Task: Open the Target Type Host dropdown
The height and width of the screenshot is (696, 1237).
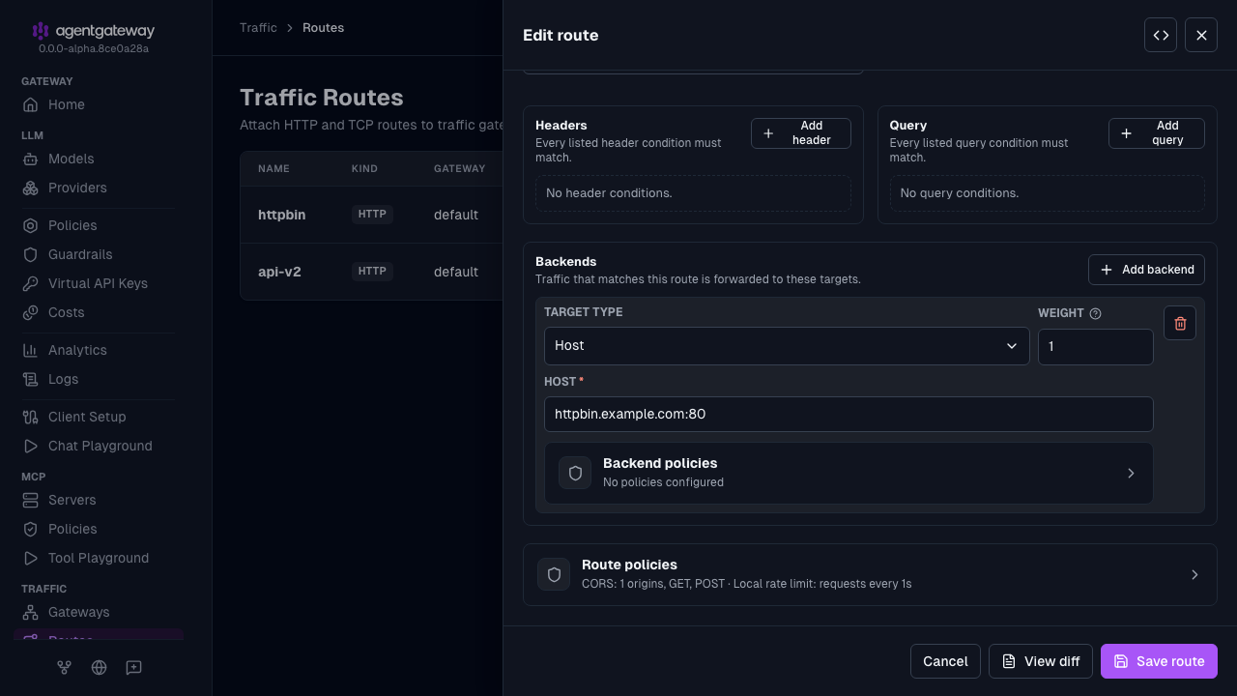Action: coord(787,346)
